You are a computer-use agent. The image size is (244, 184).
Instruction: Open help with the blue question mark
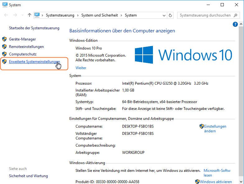[x=235, y=24]
